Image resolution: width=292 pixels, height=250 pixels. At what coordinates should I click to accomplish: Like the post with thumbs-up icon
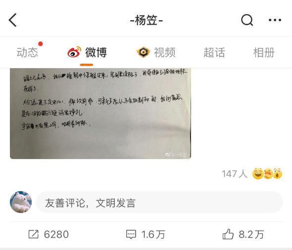point(228,234)
